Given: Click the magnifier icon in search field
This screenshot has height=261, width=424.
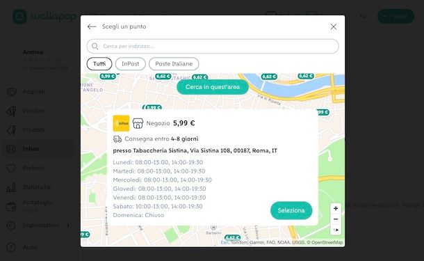Looking at the screenshot, I should point(95,47).
